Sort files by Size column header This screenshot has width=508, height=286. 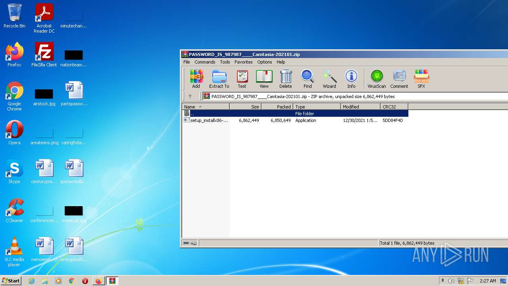coord(245,106)
